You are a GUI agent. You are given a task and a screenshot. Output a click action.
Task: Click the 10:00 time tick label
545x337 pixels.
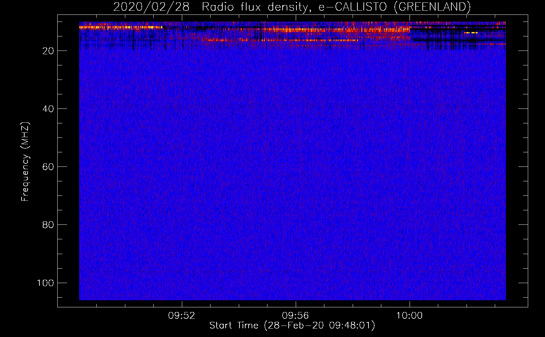(409, 316)
